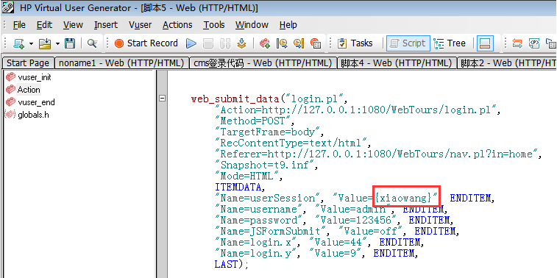Switch to Script view

(408, 43)
